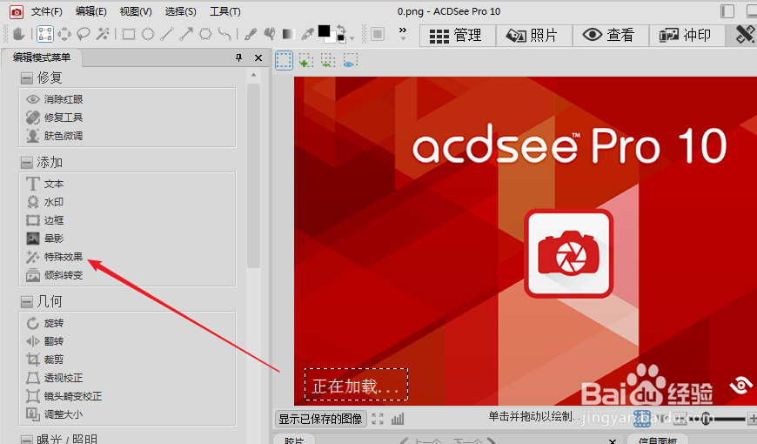Open the 旋转 rotate tool
Image resolution: width=757 pixels, height=444 pixels.
45,323
